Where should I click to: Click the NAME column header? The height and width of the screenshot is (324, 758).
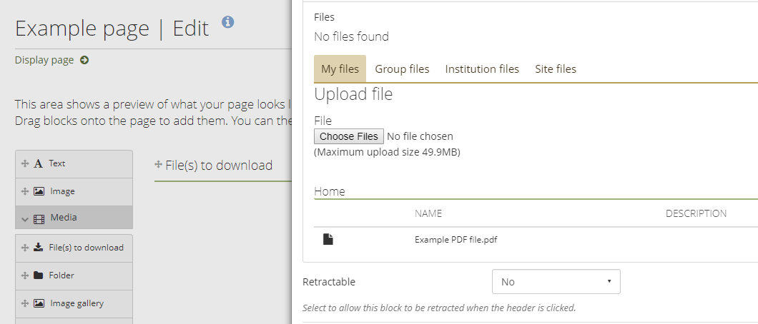428,213
